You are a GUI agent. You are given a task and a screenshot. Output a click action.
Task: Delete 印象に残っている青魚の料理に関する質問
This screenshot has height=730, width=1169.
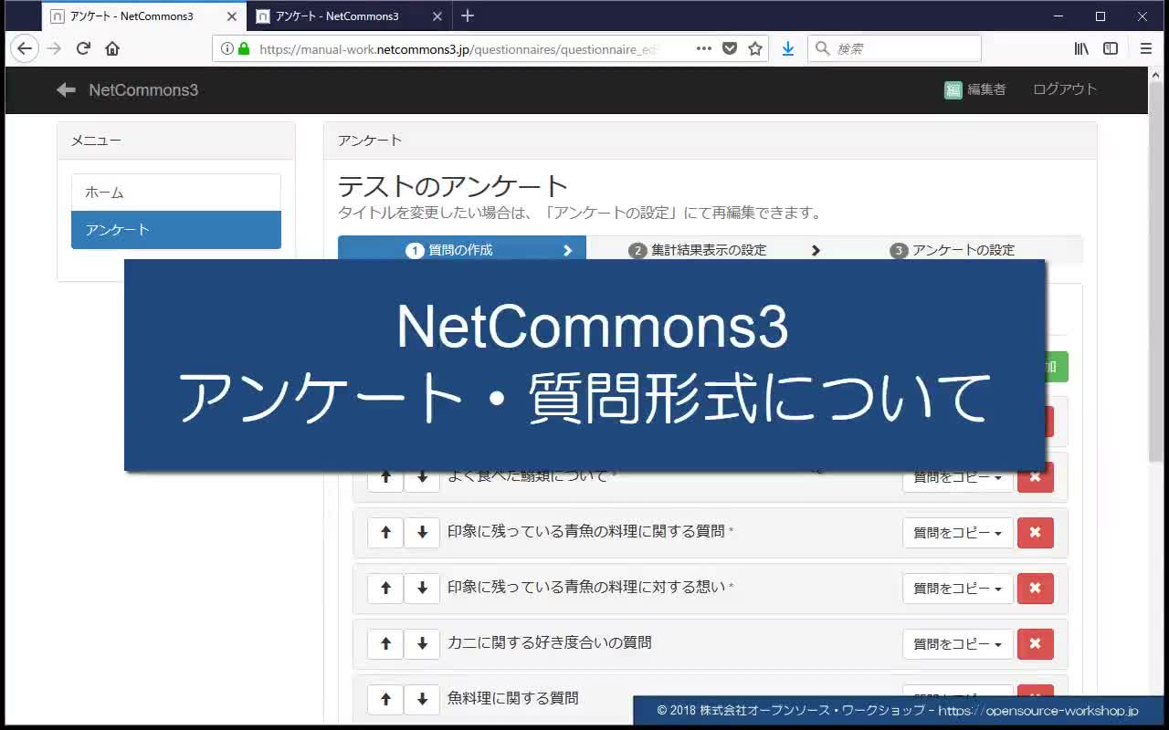coord(1036,533)
